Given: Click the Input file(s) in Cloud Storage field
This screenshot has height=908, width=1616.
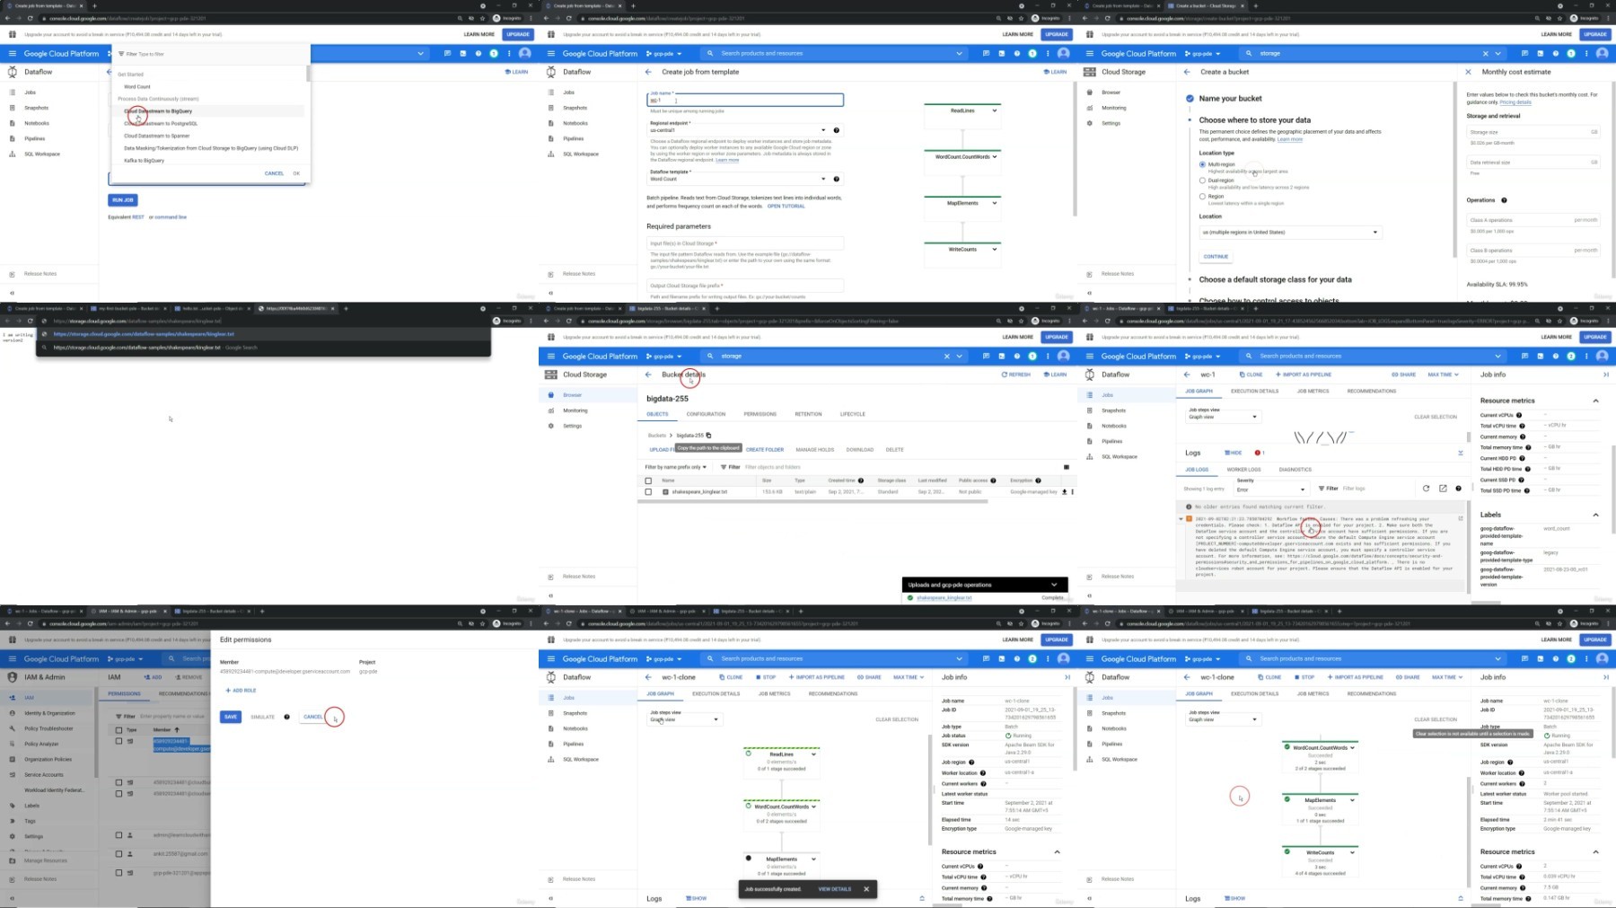Looking at the screenshot, I should (745, 243).
